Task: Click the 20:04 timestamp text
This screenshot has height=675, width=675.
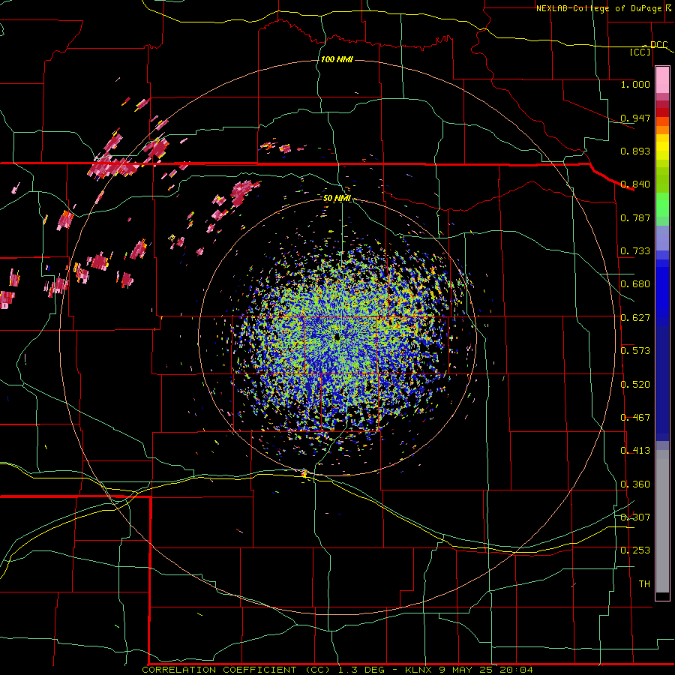Action: point(516,670)
